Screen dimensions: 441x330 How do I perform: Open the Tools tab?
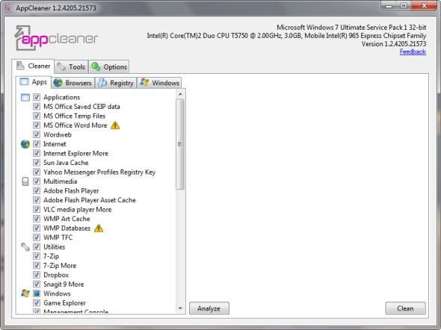pyautogui.click(x=72, y=67)
